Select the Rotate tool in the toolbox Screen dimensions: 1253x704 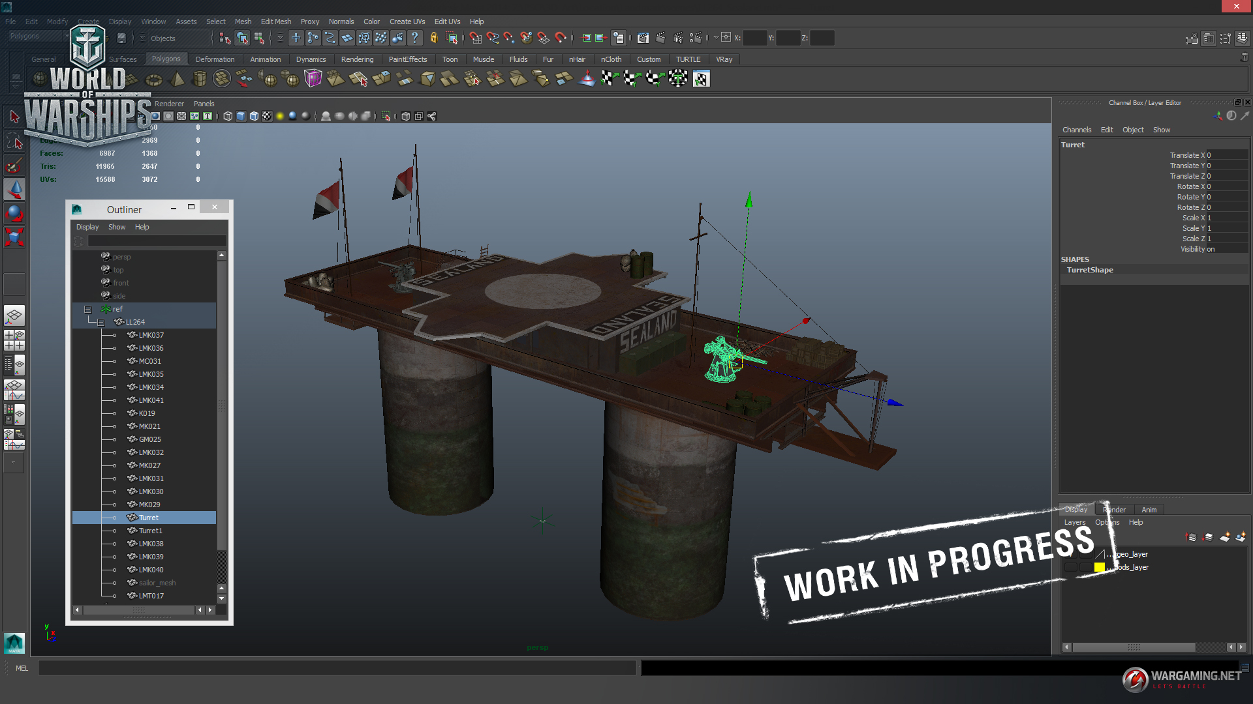click(x=14, y=213)
